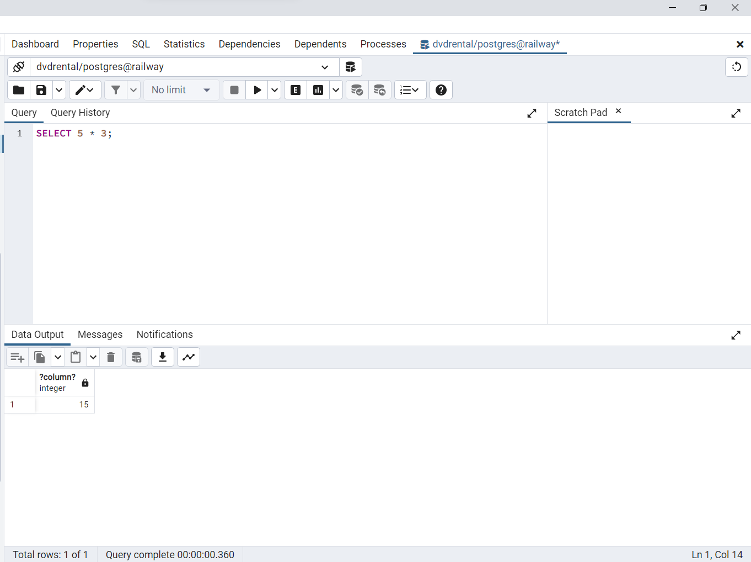Open execute options dropdown arrow
Image resolution: width=751 pixels, height=562 pixels.
point(275,90)
